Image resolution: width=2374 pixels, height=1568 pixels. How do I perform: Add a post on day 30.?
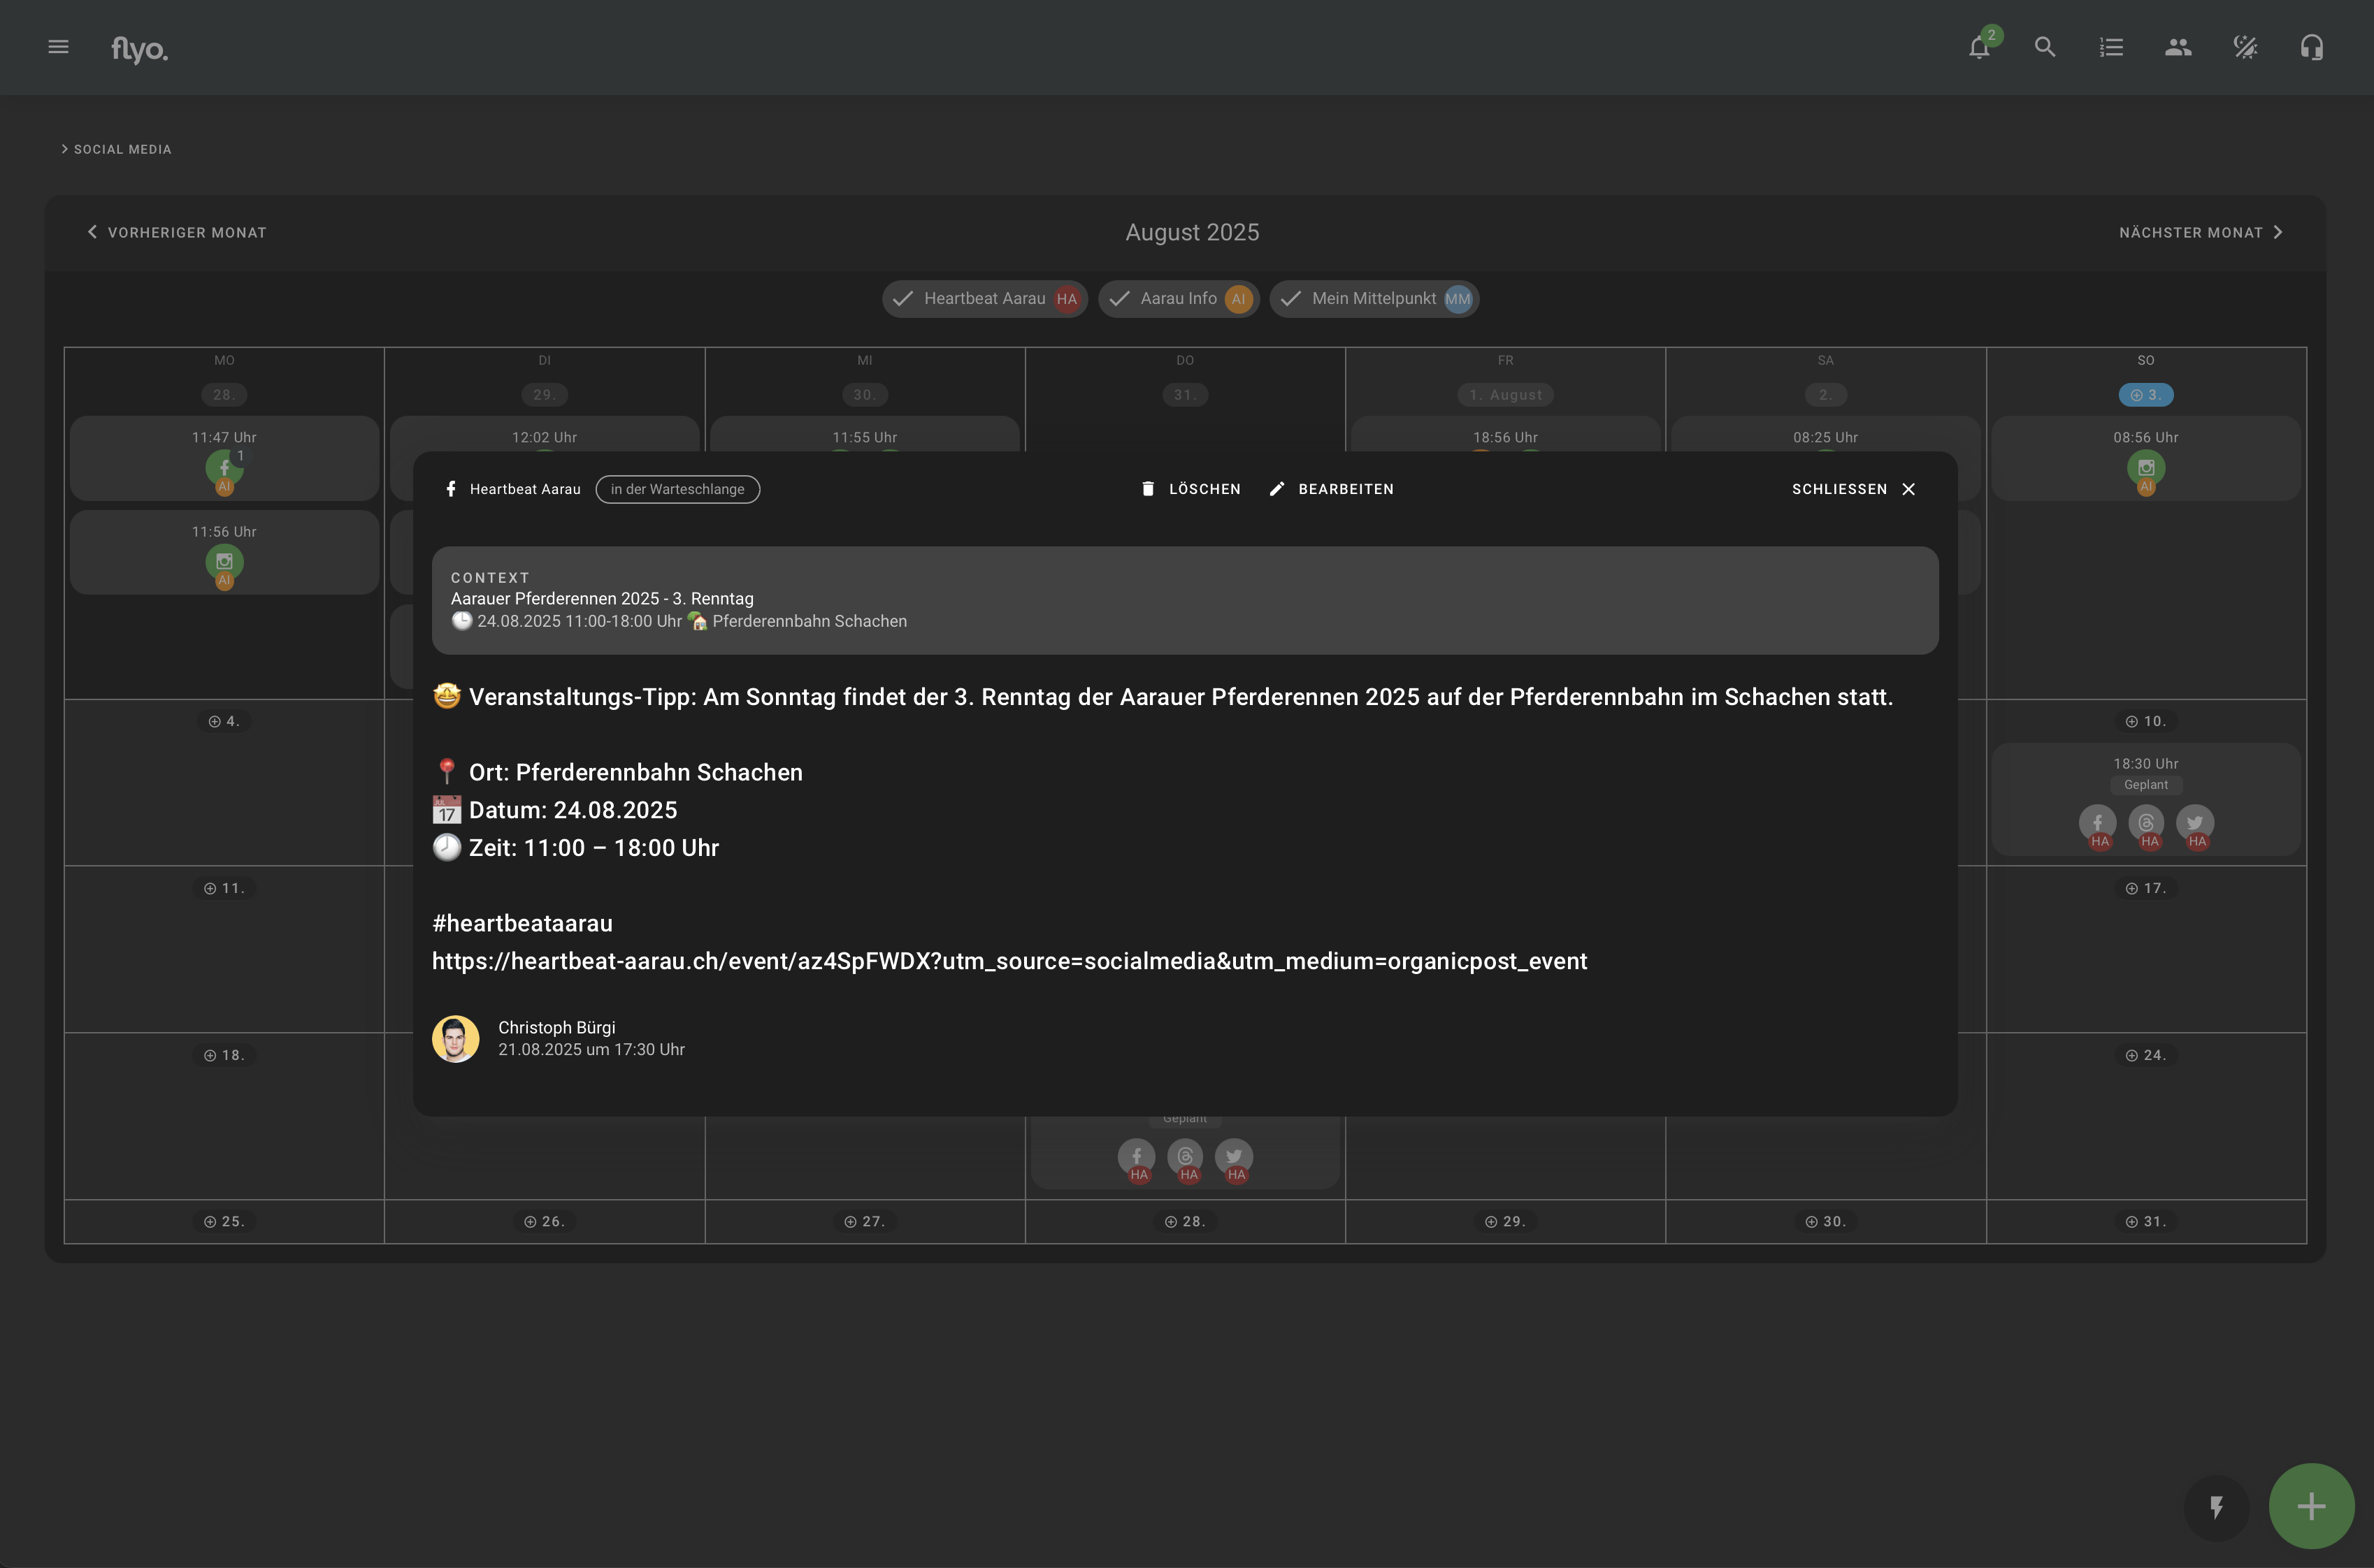click(x=1826, y=1221)
